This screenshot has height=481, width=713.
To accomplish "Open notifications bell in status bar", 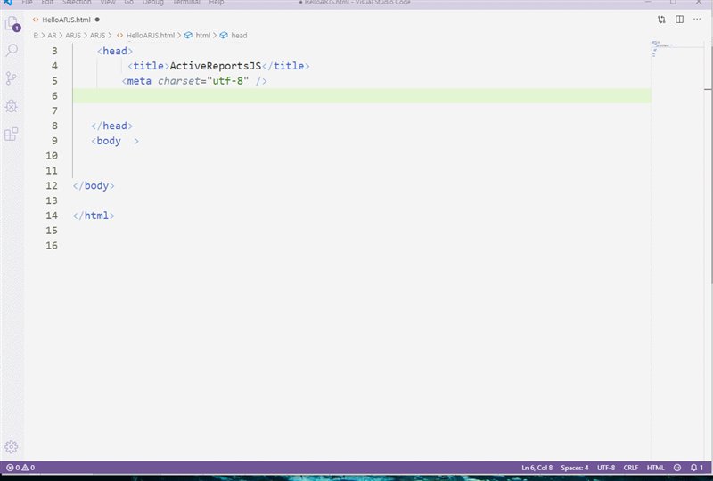I will (x=696, y=468).
